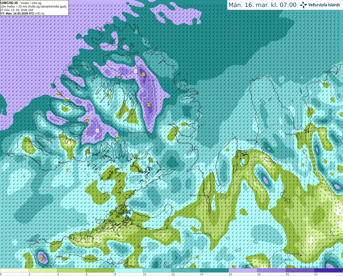Click the Hveravellir station label

point(294,253)
